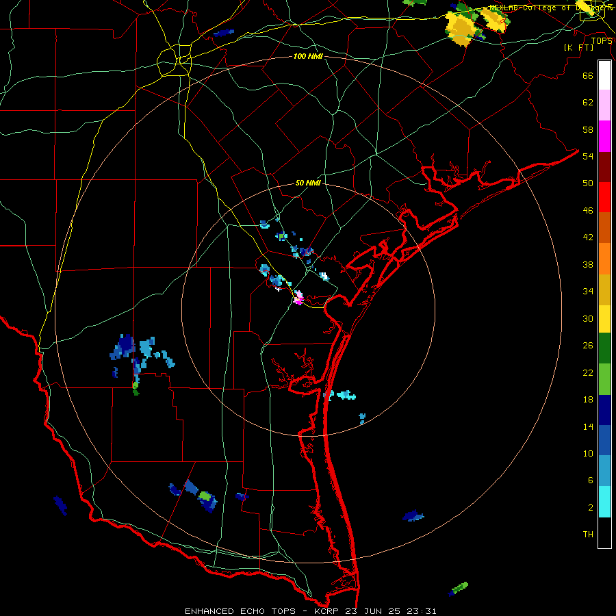
Task: Click the legend value "18"
Action: pos(588,400)
